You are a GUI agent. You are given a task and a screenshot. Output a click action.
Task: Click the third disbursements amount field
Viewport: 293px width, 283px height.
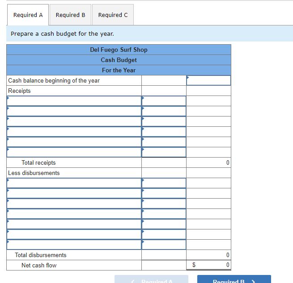pos(164,204)
